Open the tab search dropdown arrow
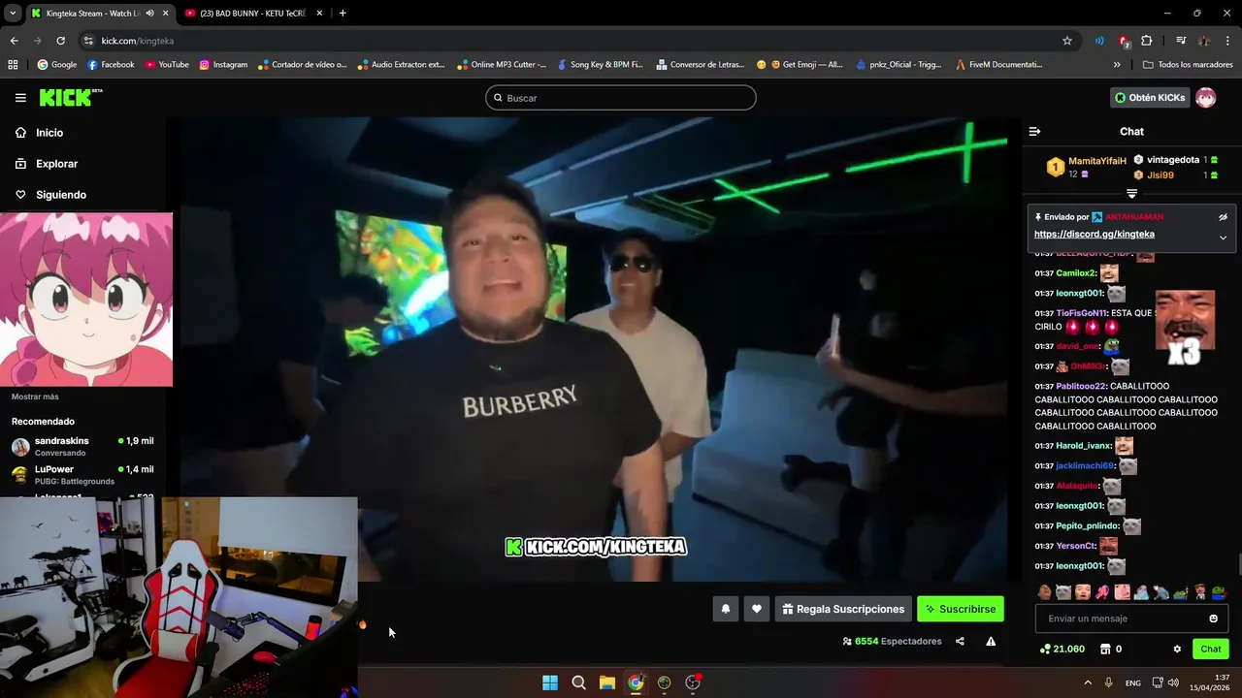1242x698 pixels. (x=13, y=13)
